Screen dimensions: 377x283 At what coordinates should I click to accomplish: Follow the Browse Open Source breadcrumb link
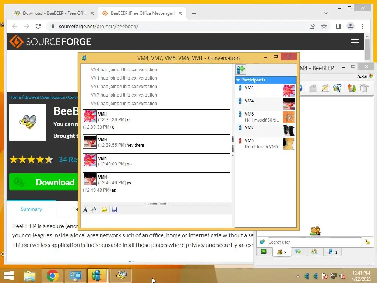pyautogui.click(x=45, y=97)
